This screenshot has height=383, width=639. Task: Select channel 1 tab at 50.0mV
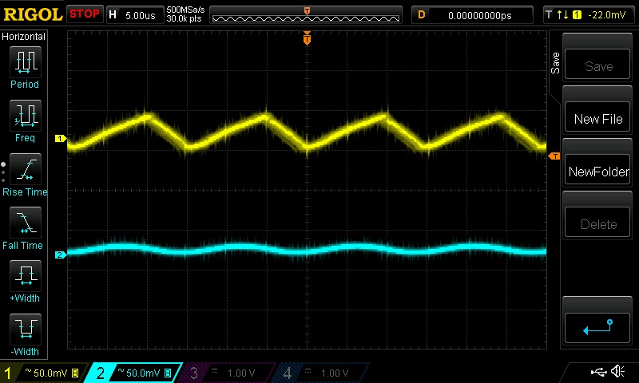[44, 373]
